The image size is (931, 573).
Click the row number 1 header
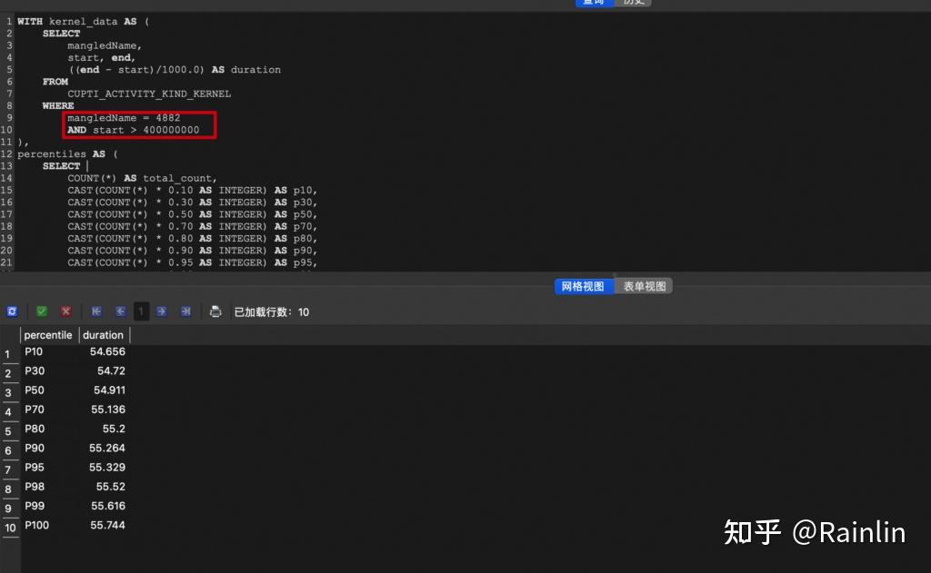click(x=7, y=351)
